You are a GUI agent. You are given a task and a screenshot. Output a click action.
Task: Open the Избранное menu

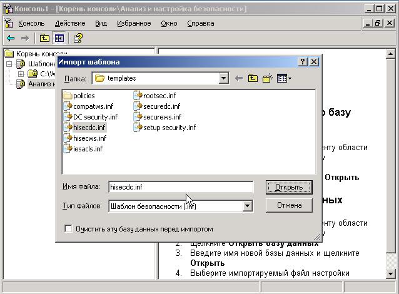pos(134,23)
